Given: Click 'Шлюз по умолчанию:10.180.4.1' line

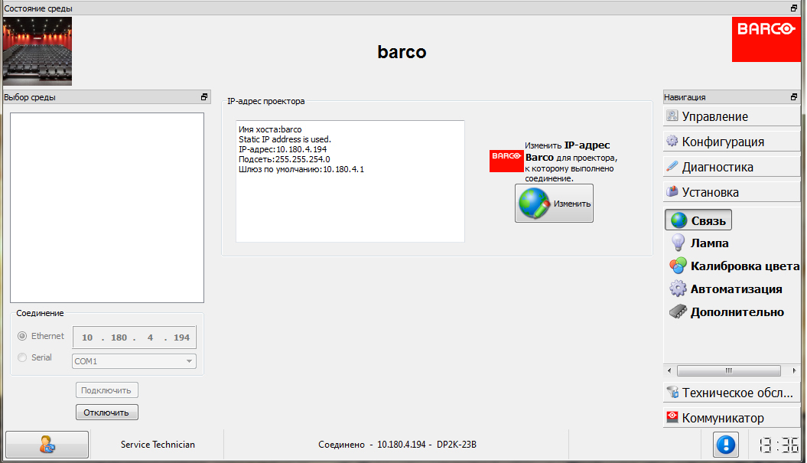Looking at the screenshot, I should pyautogui.click(x=301, y=169).
